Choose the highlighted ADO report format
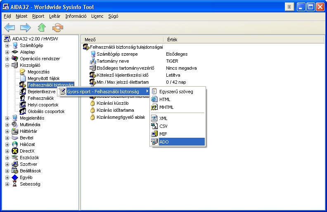The width and height of the screenshot is (327, 212). click(x=178, y=142)
